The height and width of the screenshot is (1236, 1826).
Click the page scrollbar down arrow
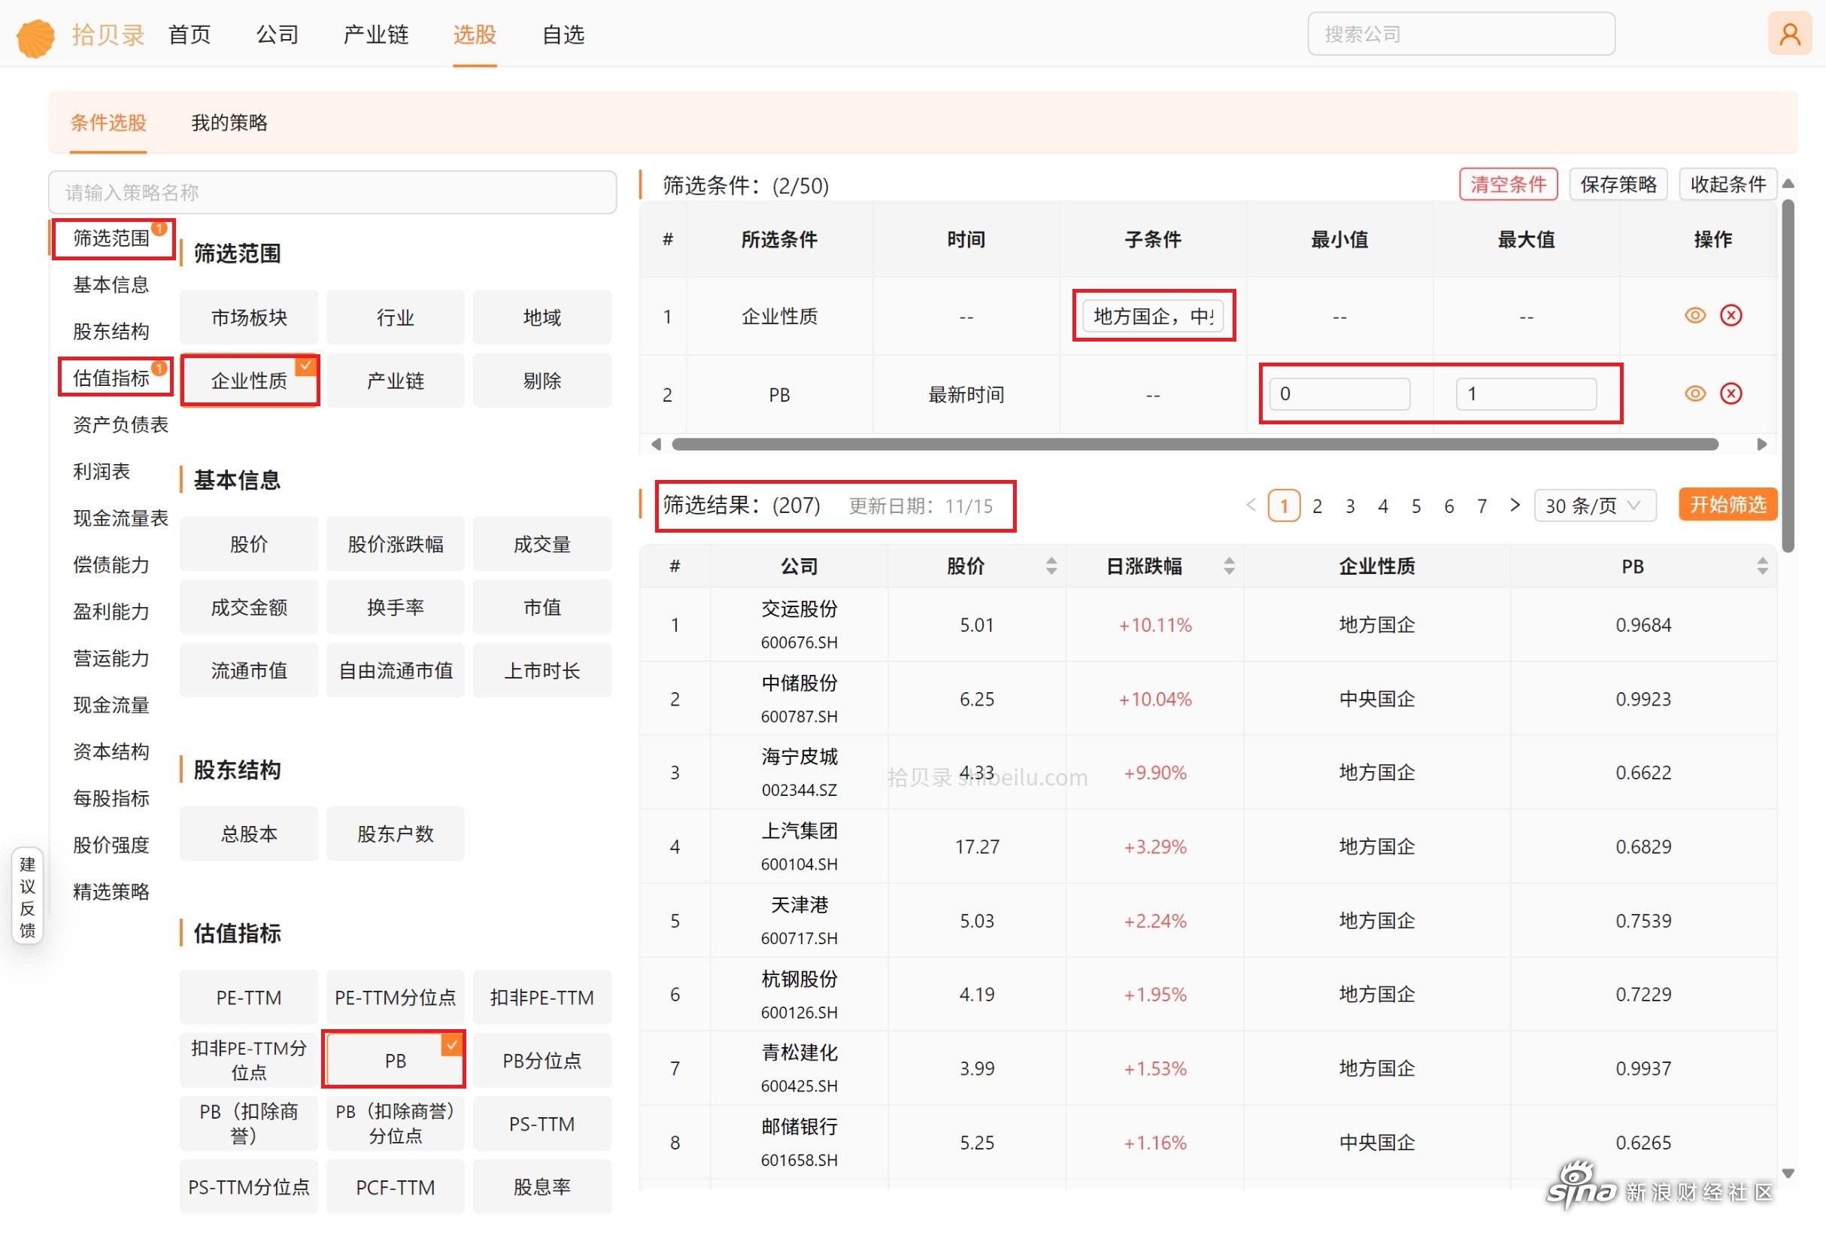pyautogui.click(x=1788, y=1173)
